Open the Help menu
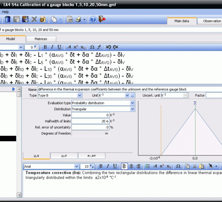222x202 pixels. coord(6,12)
